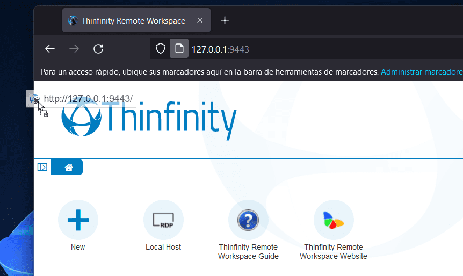The height and width of the screenshot is (276, 463).
Task: Open the Administrar marcadores link
Action: point(422,72)
